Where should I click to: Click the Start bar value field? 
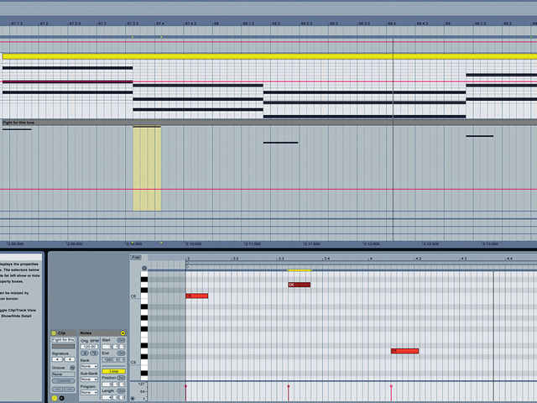[107, 347]
